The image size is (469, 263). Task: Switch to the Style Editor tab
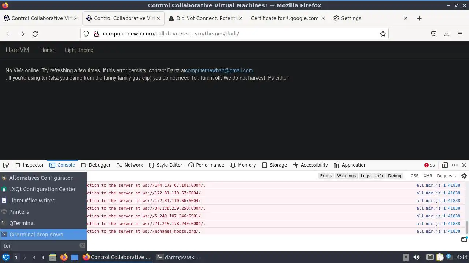tap(166, 165)
